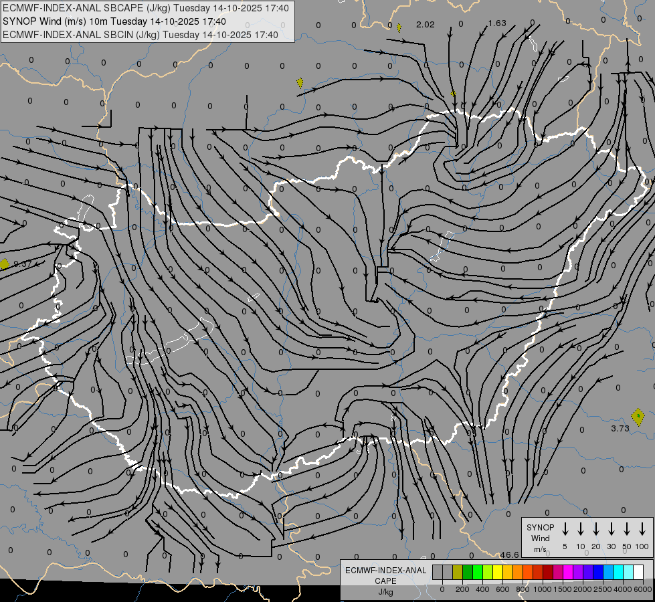Click the 100 m/s wind arrow in legend
This screenshot has height=602, width=655.
(x=642, y=529)
